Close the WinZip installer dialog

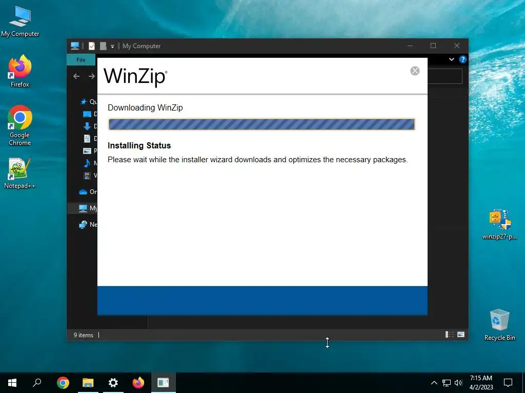(x=415, y=71)
